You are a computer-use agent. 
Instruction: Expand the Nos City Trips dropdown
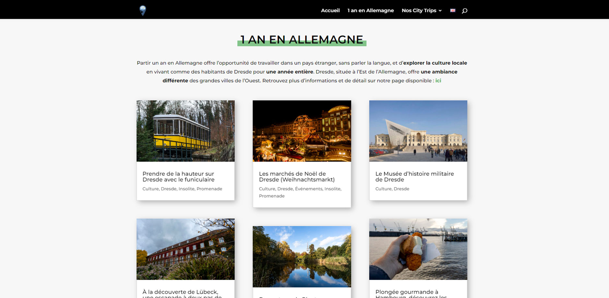tap(421, 10)
